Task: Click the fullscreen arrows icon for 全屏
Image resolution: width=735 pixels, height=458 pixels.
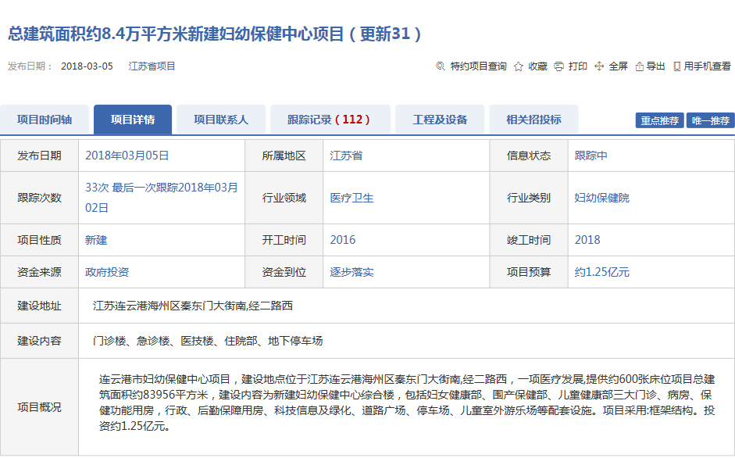Action: 599,66
